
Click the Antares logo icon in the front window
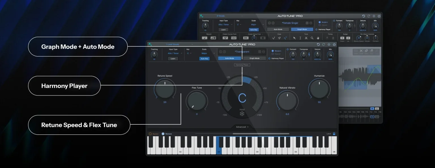click(150, 44)
